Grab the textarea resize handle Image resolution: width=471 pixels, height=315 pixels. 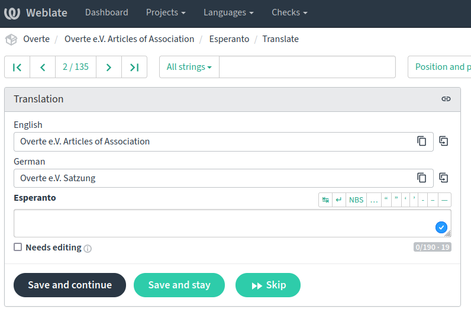point(447,233)
